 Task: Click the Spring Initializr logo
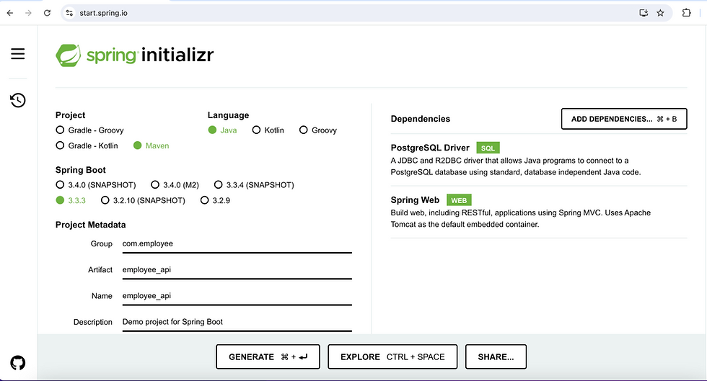pos(135,55)
